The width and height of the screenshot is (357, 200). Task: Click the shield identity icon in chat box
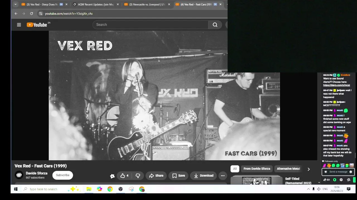[325, 172]
